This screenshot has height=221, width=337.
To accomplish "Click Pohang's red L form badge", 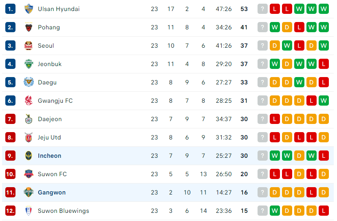I will click(x=299, y=27).
